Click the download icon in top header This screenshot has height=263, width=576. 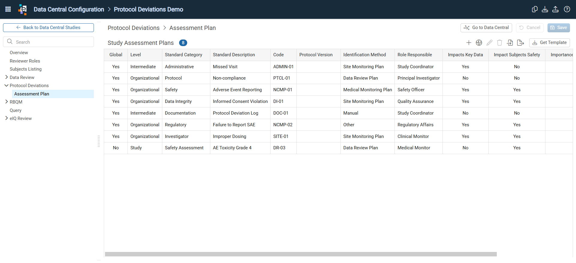click(545, 9)
